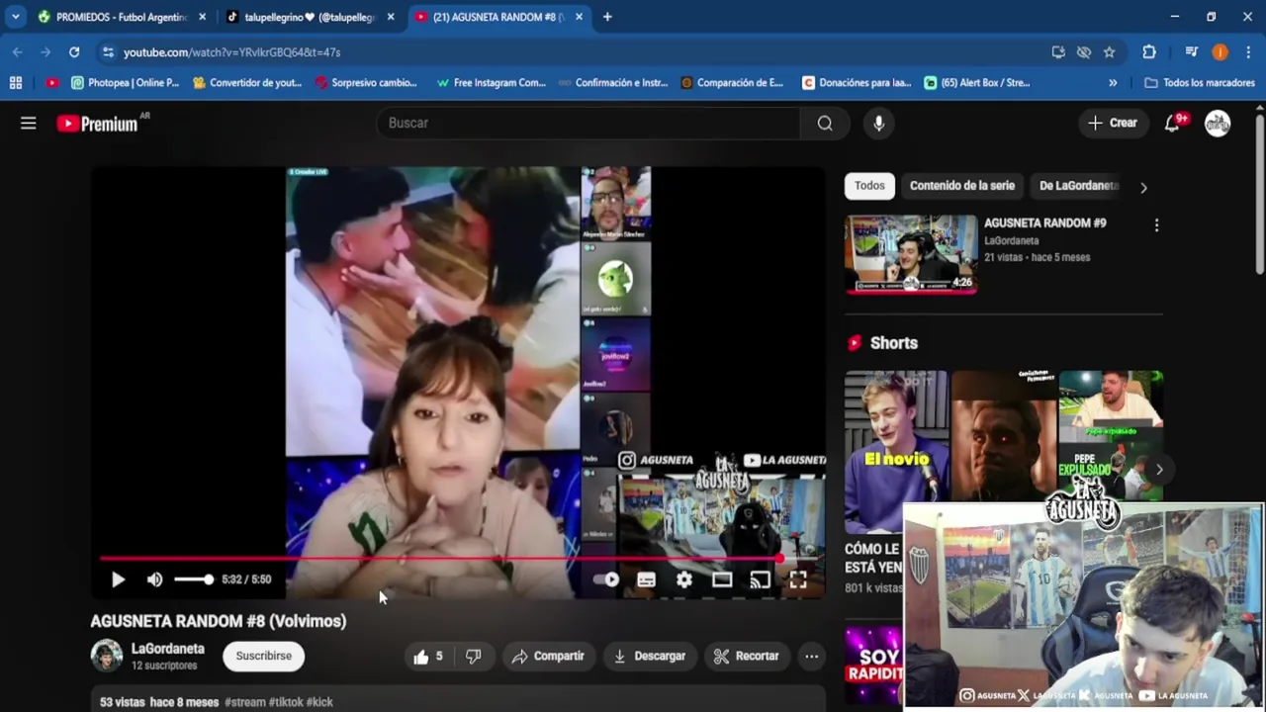This screenshot has width=1266, height=712.
Task: Dislike the video thumbs down
Action: pyautogui.click(x=474, y=656)
